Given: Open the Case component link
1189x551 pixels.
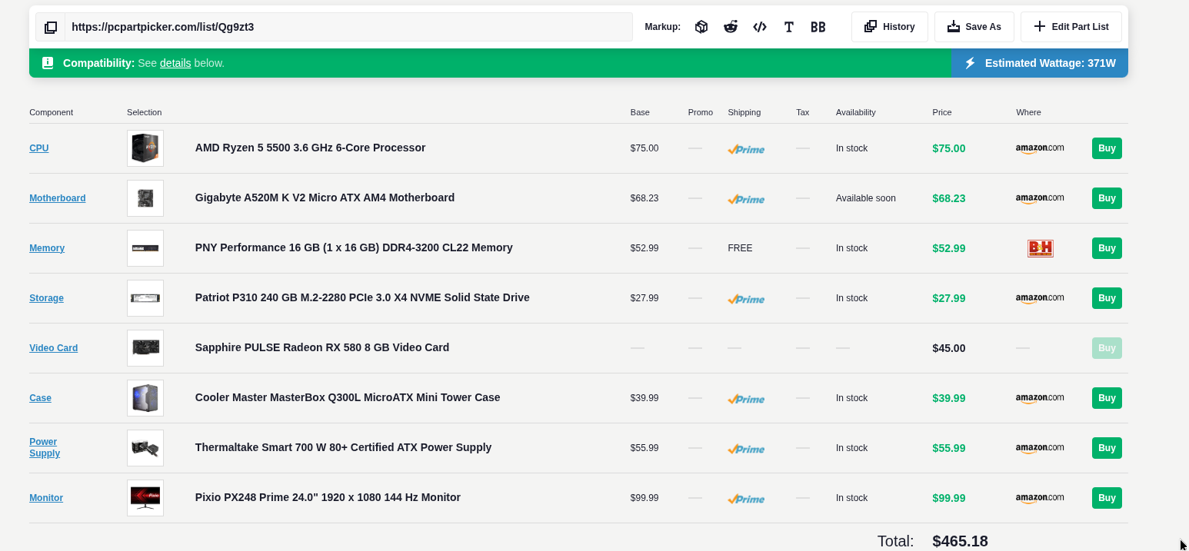Looking at the screenshot, I should coord(40,398).
